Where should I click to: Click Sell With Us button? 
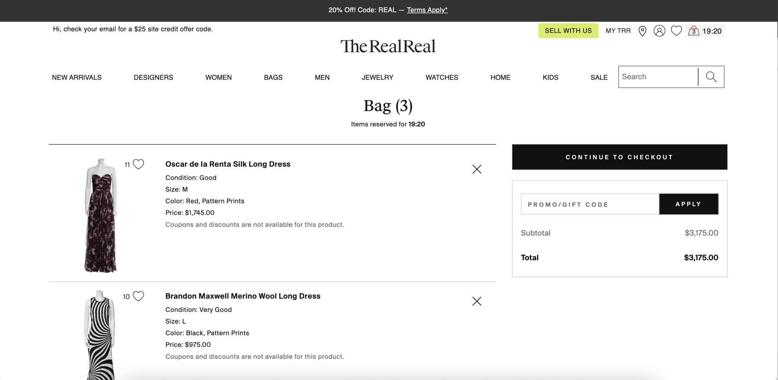(568, 31)
